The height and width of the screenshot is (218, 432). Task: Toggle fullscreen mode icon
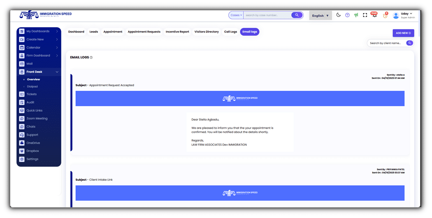point(365,15)
